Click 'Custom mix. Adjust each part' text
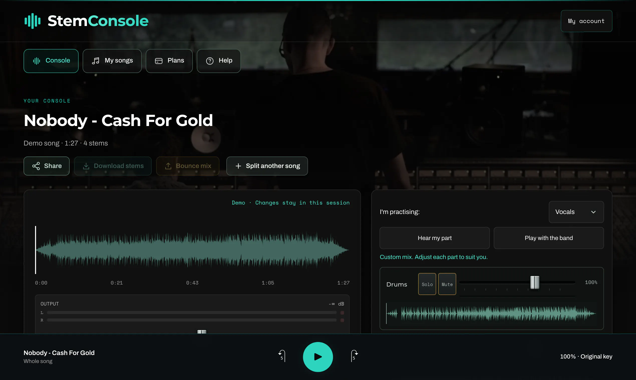The width and height of the screenshot is (636, 380). 433,257
